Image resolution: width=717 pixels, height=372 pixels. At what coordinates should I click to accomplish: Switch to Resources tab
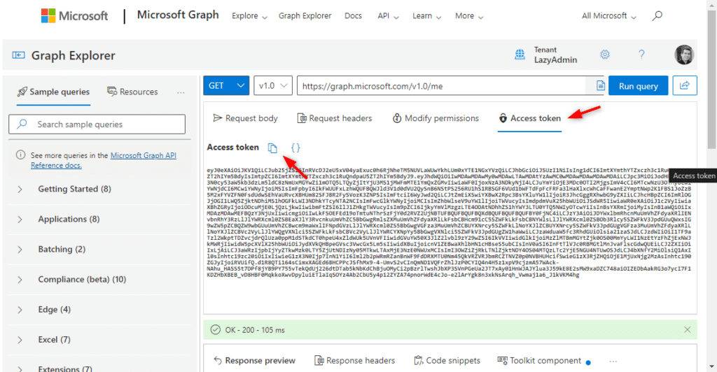pyautogui.click(x=132, y=92)
